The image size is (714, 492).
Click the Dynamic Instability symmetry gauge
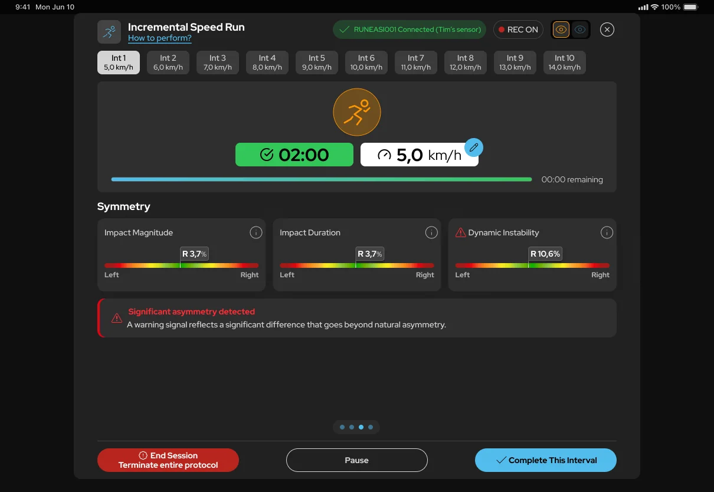click(532, 265)
